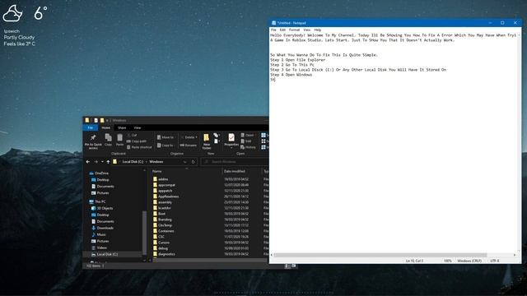Click the navigation pane vertical scrollbar
This screenshot has height=296, width=527.
(x=145, y=233)
